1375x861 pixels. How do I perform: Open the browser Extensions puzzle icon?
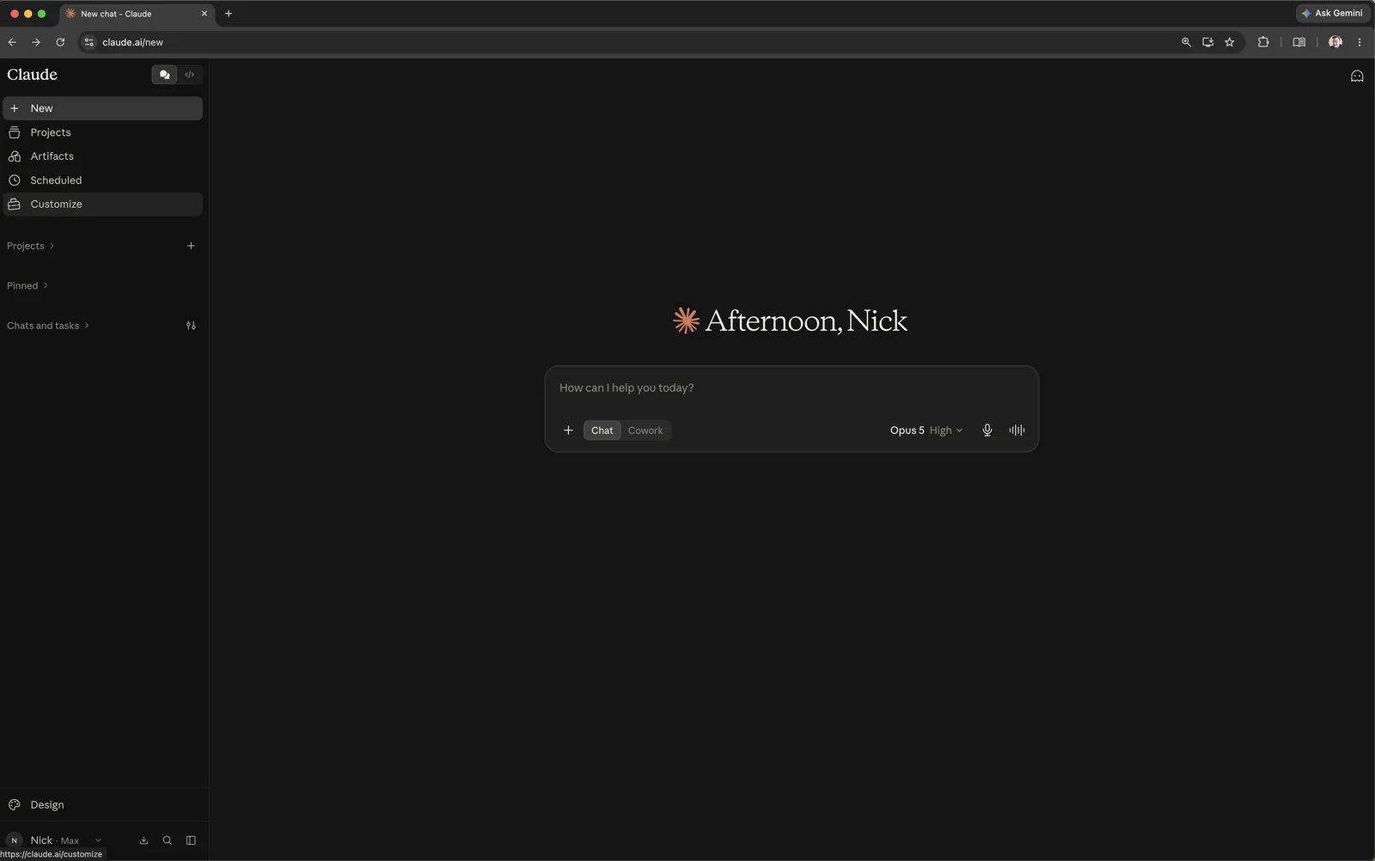[x=1263, y=42]
